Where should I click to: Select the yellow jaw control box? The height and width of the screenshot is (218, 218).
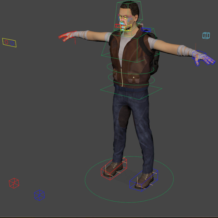point(126,28)
